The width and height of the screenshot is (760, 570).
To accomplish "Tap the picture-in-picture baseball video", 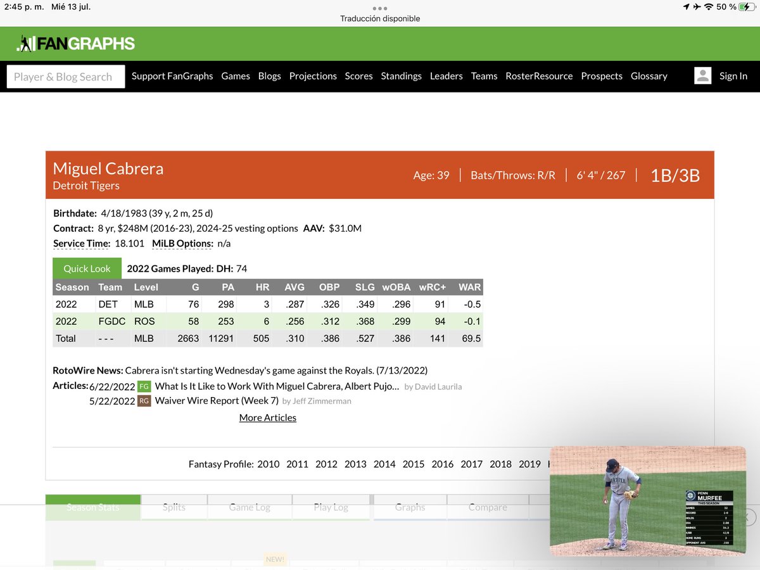I will tap(648, 501).
